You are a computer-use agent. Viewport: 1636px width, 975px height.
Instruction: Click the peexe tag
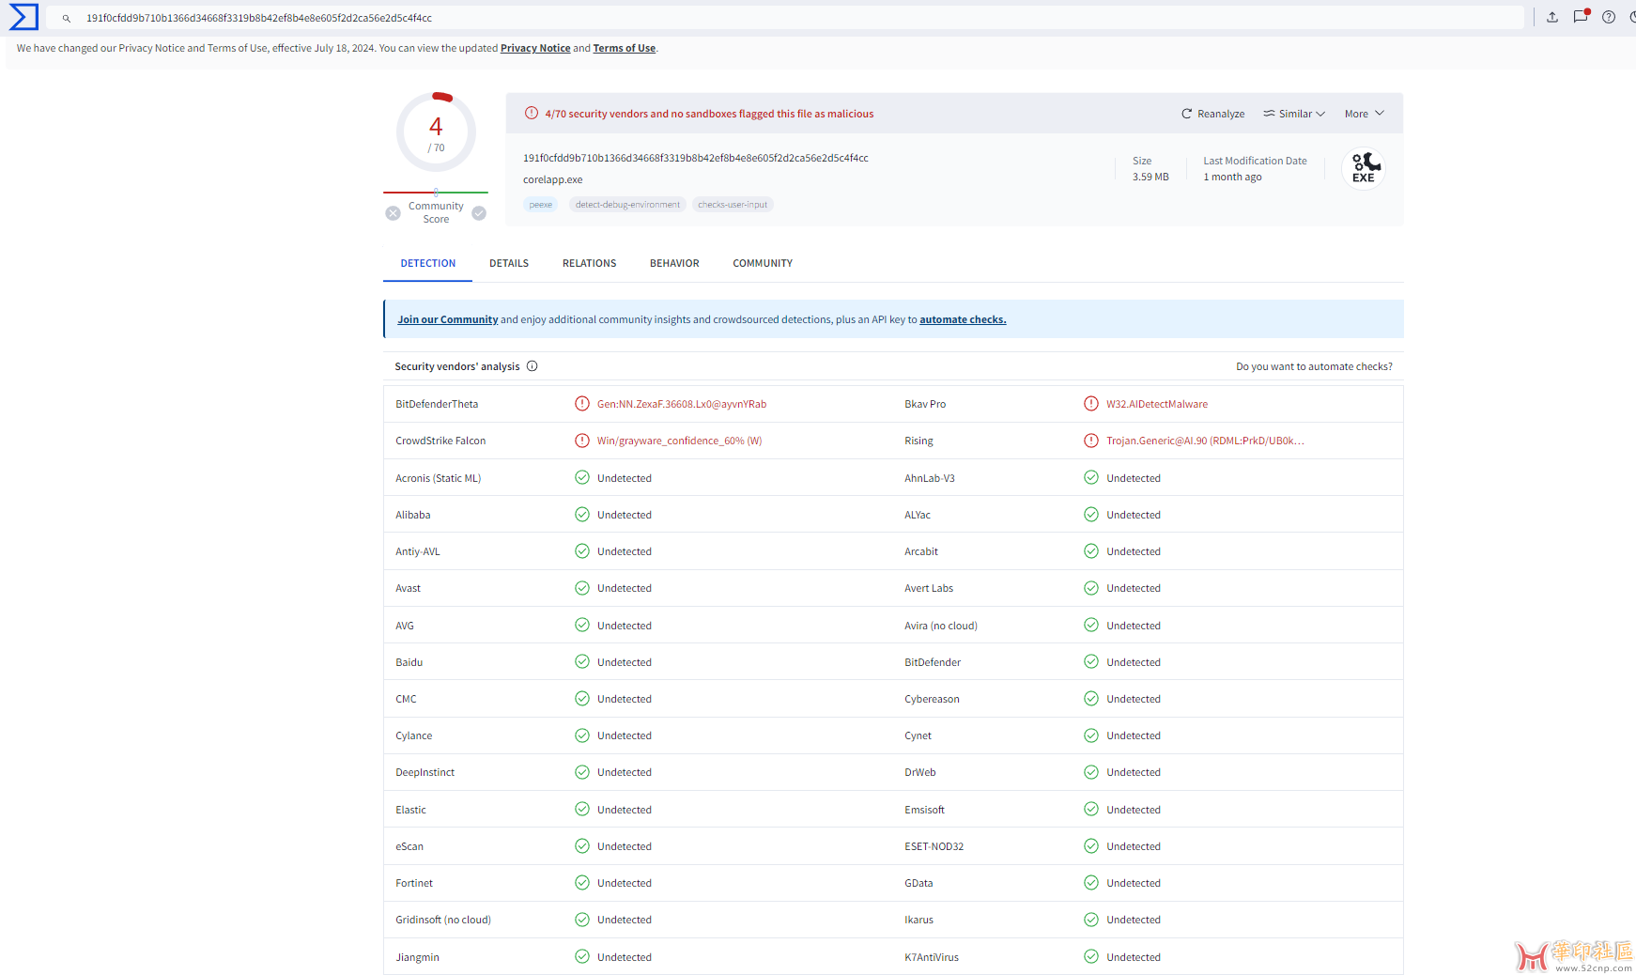click(541, 205)
